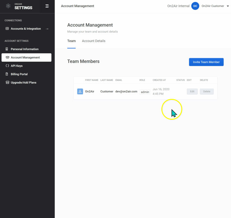Screen dimensions: 231x218
Task: Click the admin role badge
Action: click(x=145, y=92)
